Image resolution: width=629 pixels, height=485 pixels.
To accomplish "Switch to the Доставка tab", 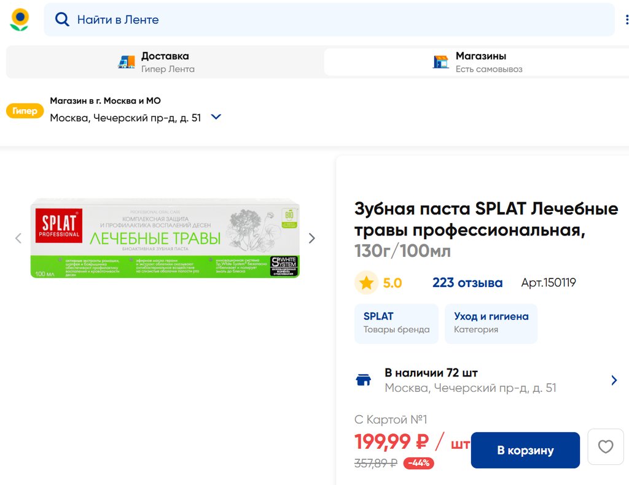I will (165, 62).
